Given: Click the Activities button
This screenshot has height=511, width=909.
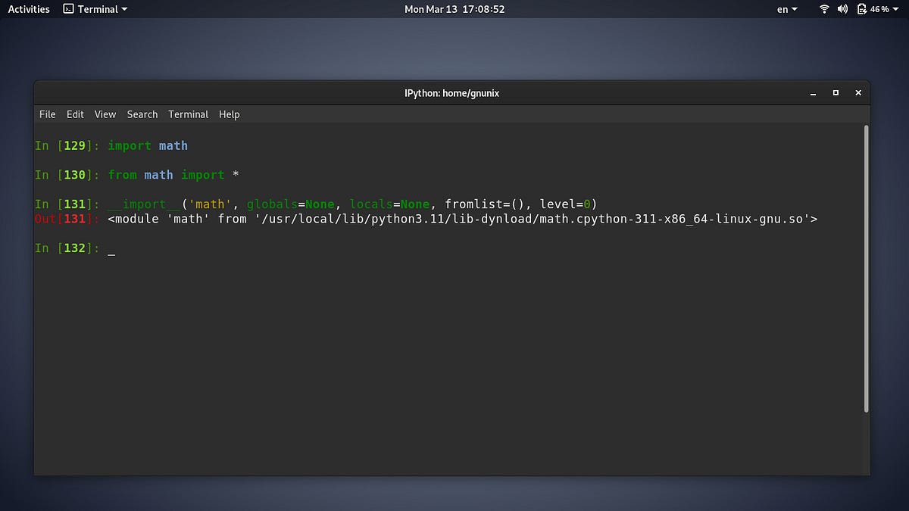Looking at the screenshot, I should pos(29,9).
